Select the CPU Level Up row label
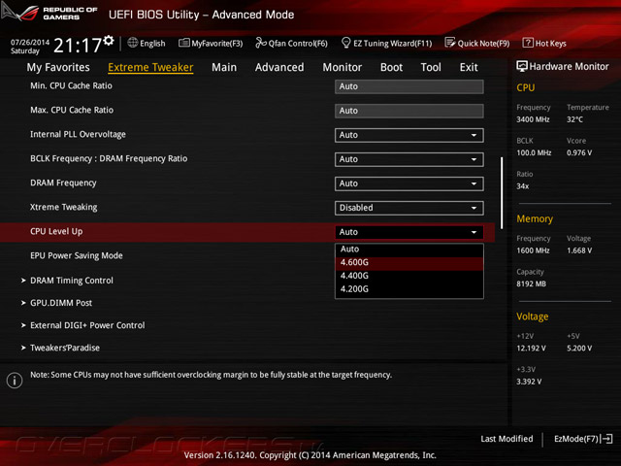621x466 pixels. [x=56, y=232]
